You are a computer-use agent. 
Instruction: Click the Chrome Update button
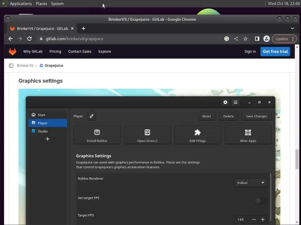282,39
